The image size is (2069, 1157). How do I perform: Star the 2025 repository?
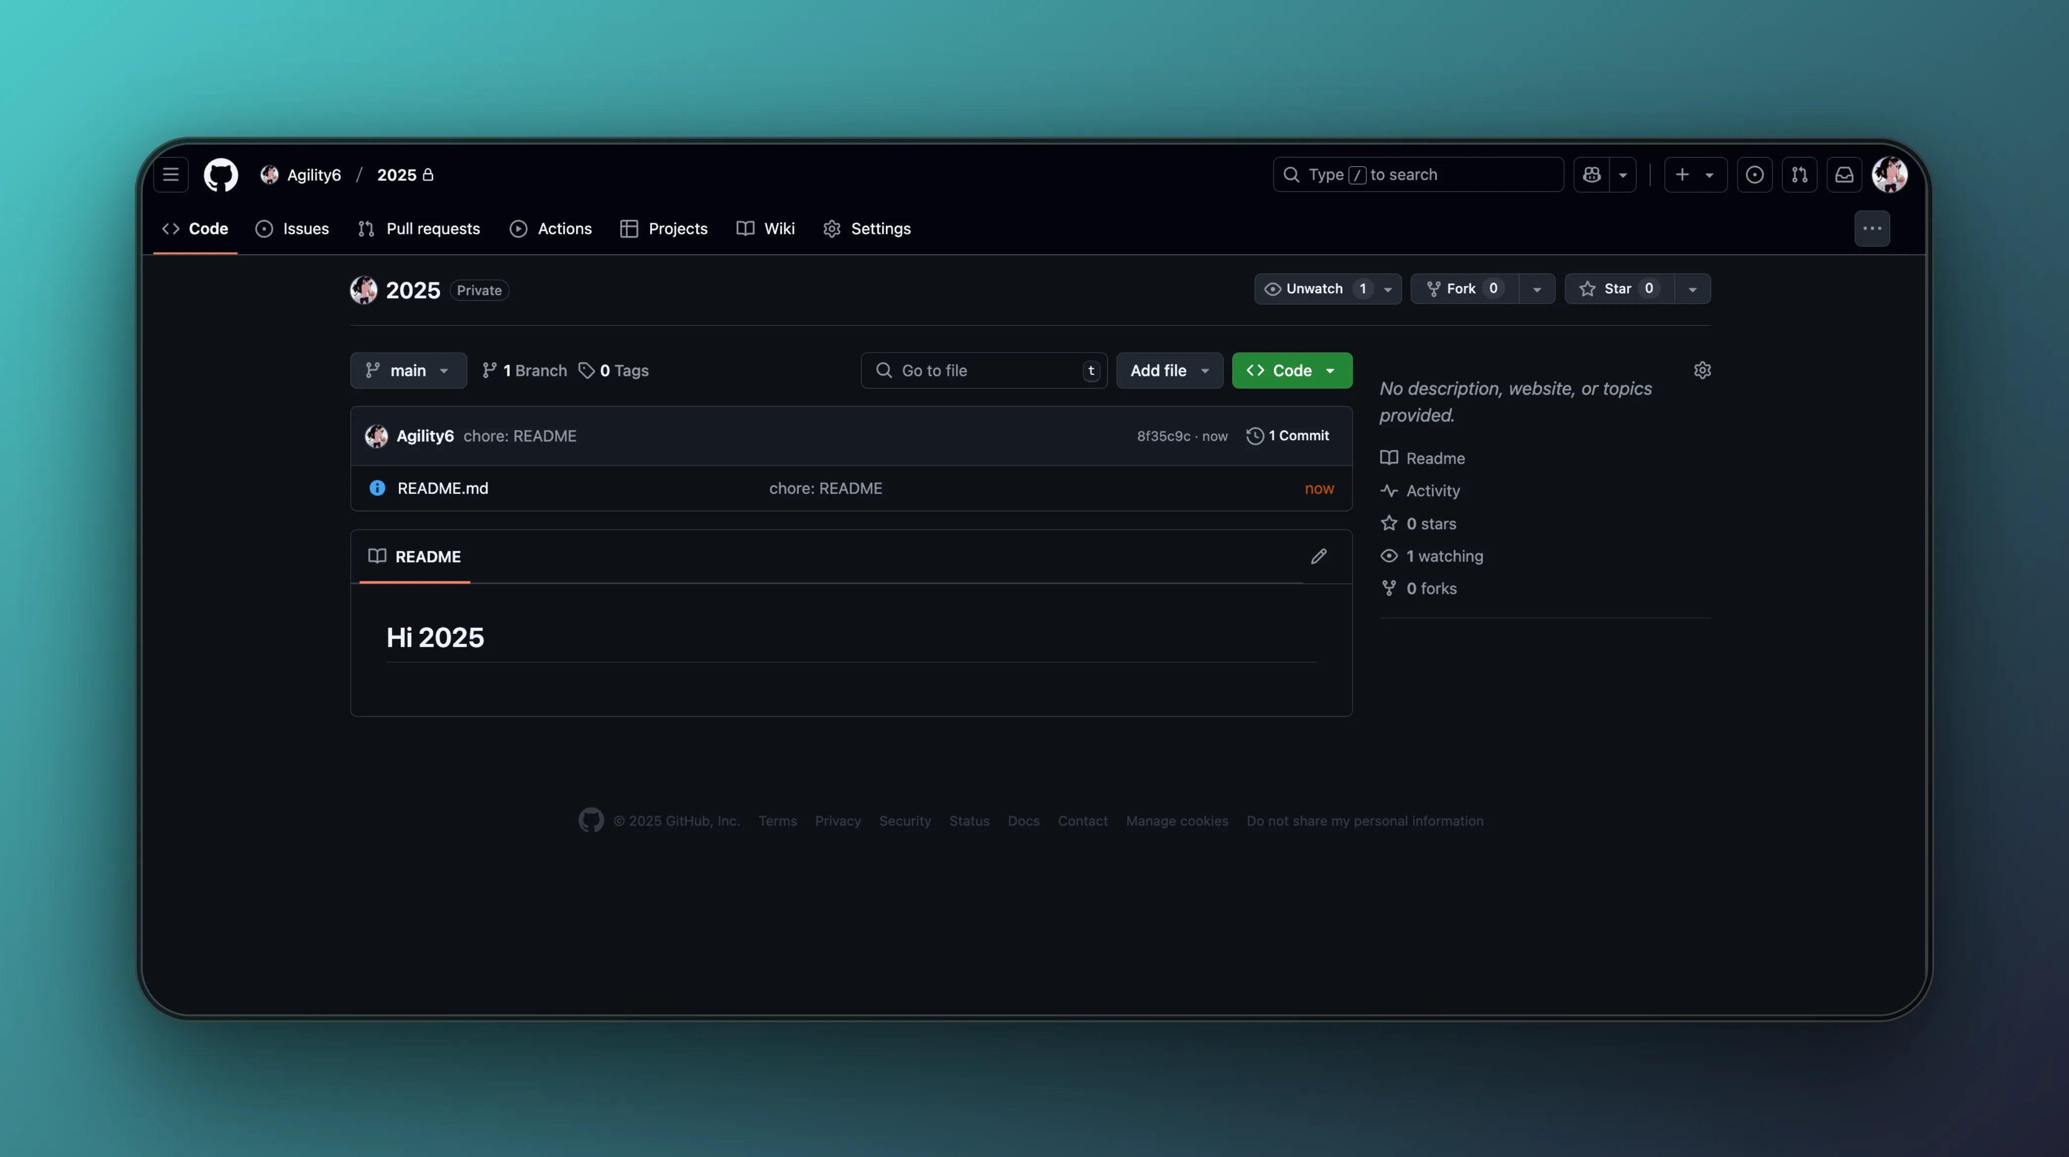pos(1618,289)
